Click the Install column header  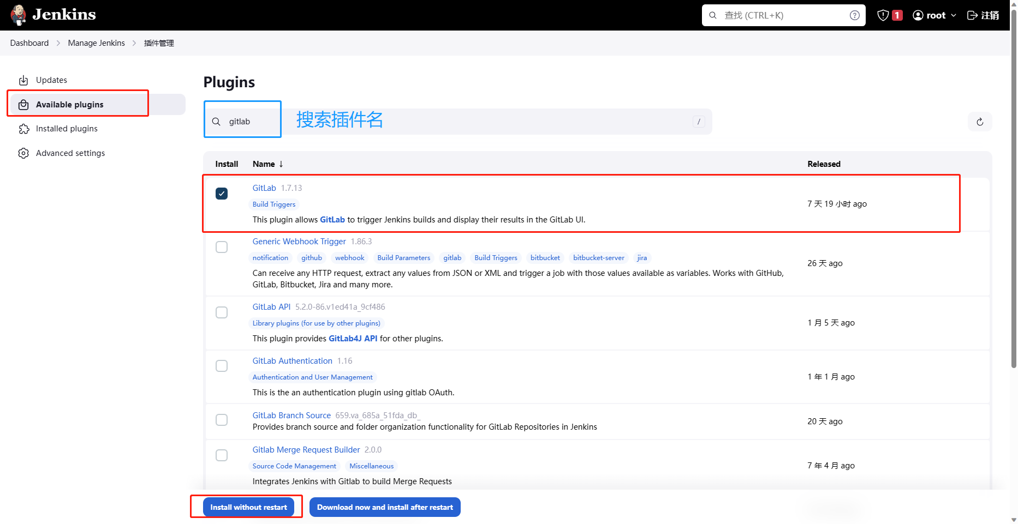point(227,164)
